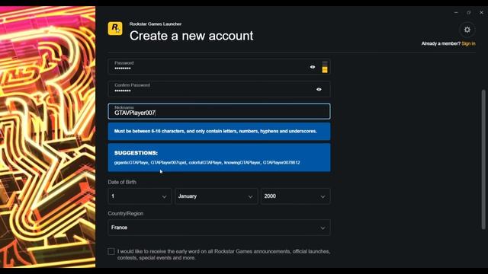This screenshot has height=274, width=488.
Task: Reveal Confirm Password using its eye icon
Action: (x=319, y=89)
